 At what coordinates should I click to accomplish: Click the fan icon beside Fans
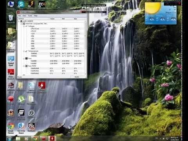click(x=26, y=58)
